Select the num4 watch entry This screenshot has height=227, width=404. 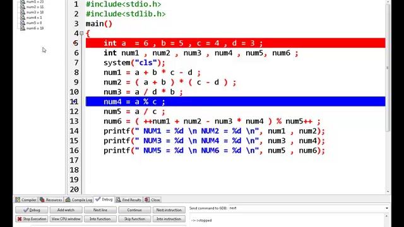(34, 18)
